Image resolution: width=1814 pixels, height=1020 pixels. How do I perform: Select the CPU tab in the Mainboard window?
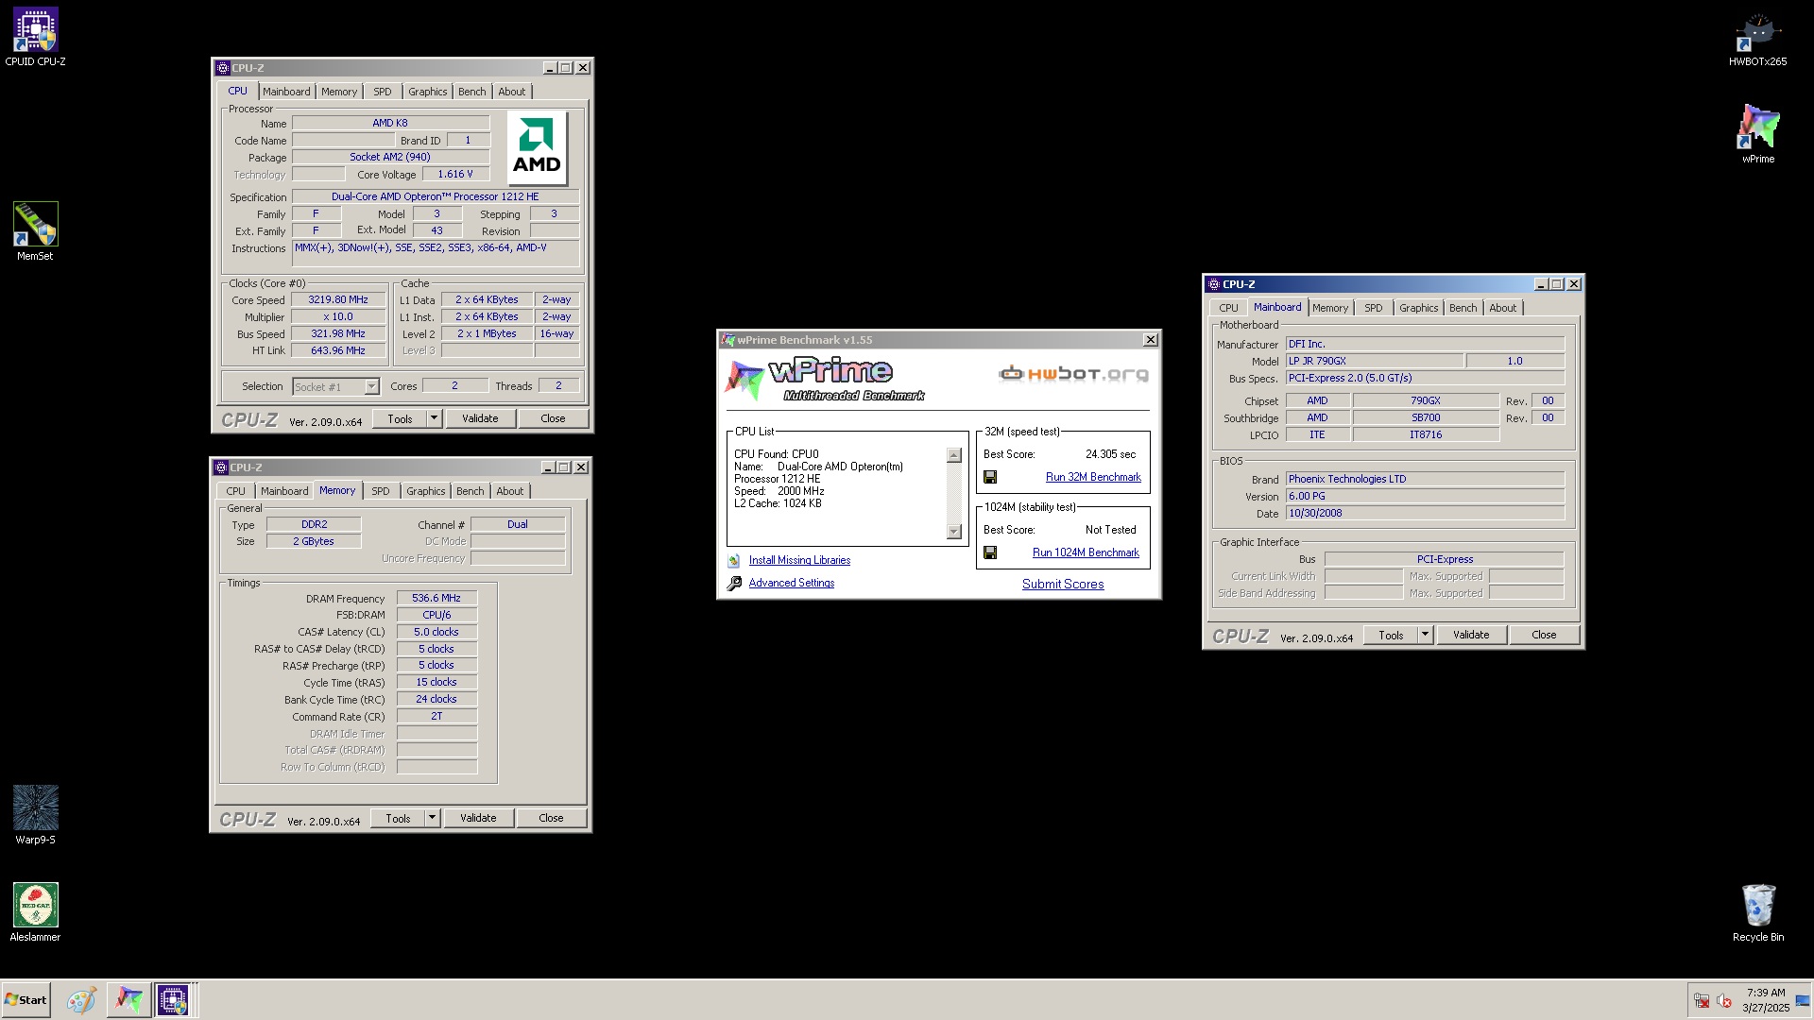coord(1228,308)
